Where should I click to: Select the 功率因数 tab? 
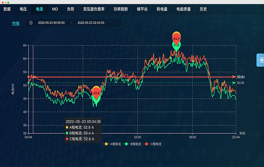click(x=120, y=9)
